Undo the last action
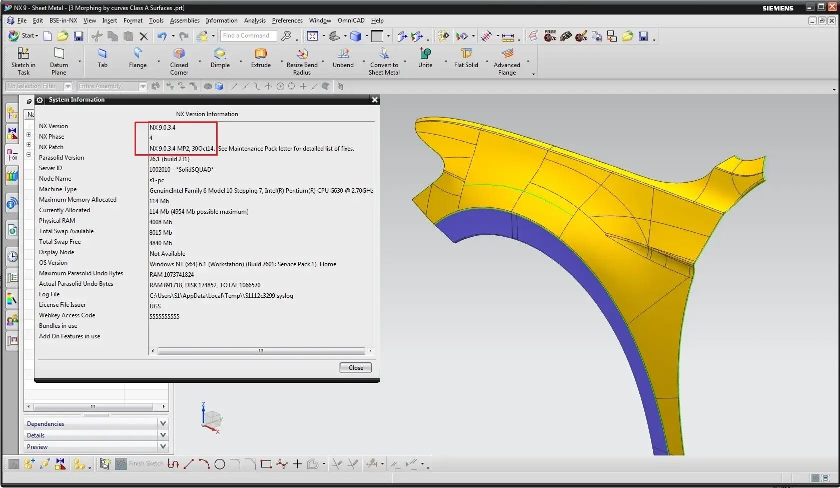 [162, 36]
